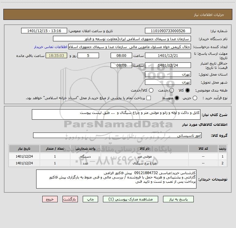Image resolution: width=236 pixels, height=228 pixels.
Task: Choose the متوسط purchase type radio
Action: (x=177, y=98)
